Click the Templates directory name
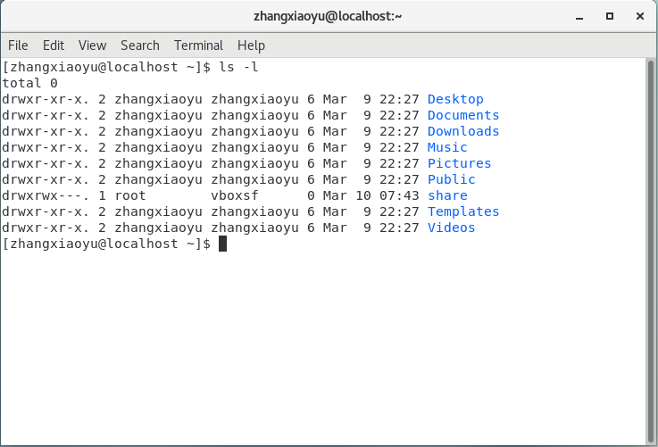This screenshot has height=447, width=658. (x=463, y=211)
